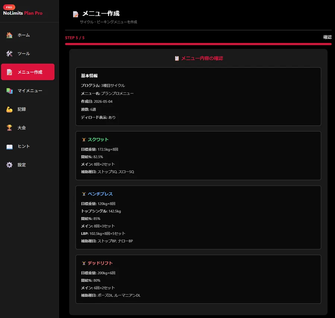Click the 作成日: 2026-05-04 line
The height and width of the screenshot is (318, 335).
click(97, 101)
